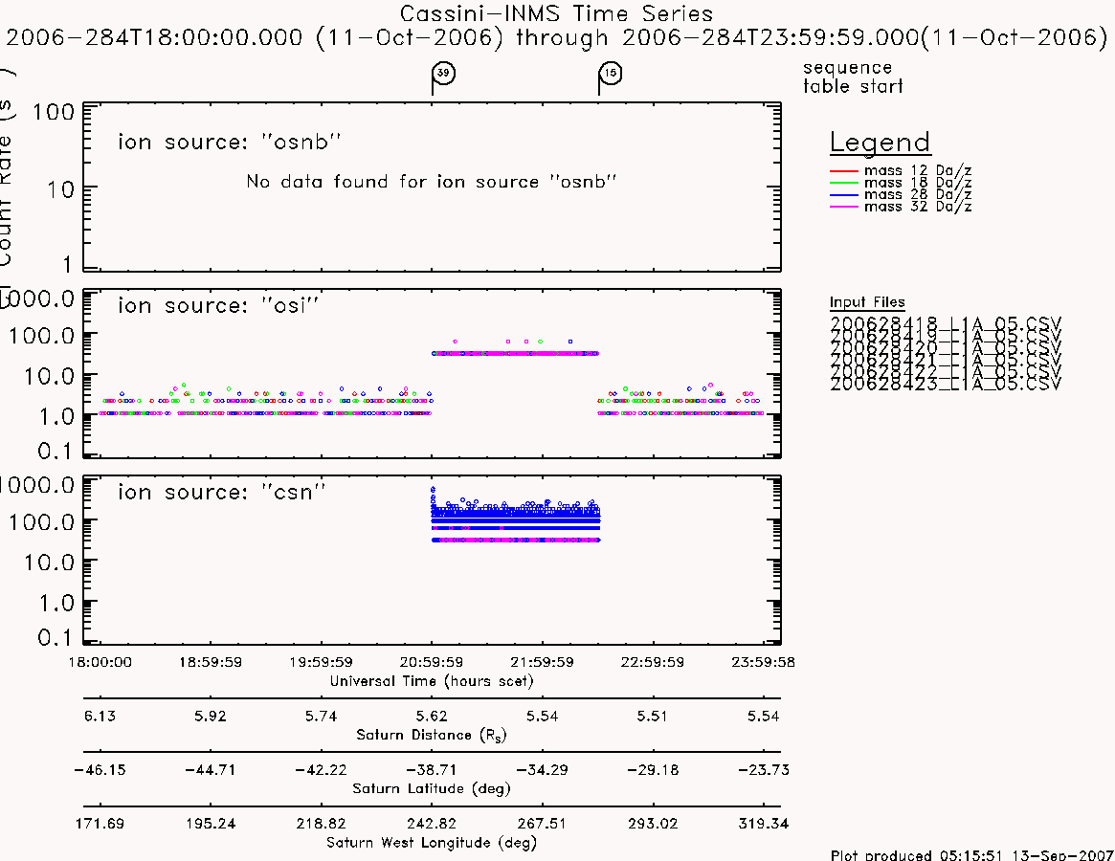This screenshot has height=861, width=1115.
Task: Click the Universal Time (hours scet) axis title
Action: coord(432,681)
